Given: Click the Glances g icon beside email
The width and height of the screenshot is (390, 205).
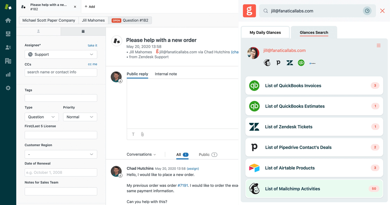Looking at the screenshot, I should (x=157, y=51).
